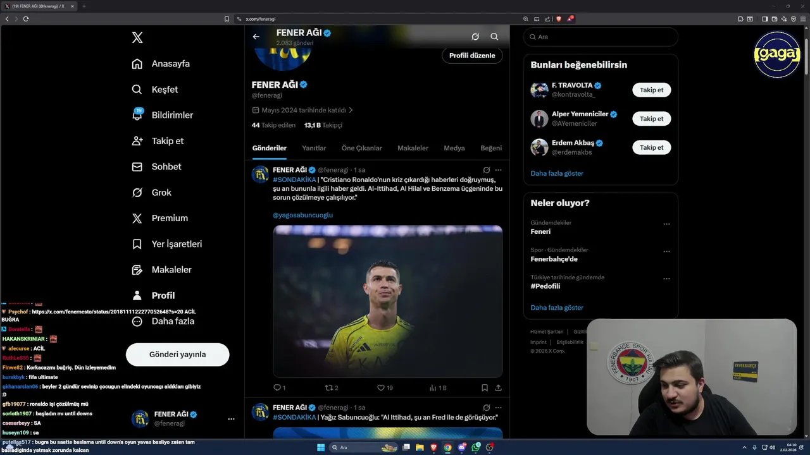
Task: Click the Grok icon in the profile header
Action: tap(475, 37)
